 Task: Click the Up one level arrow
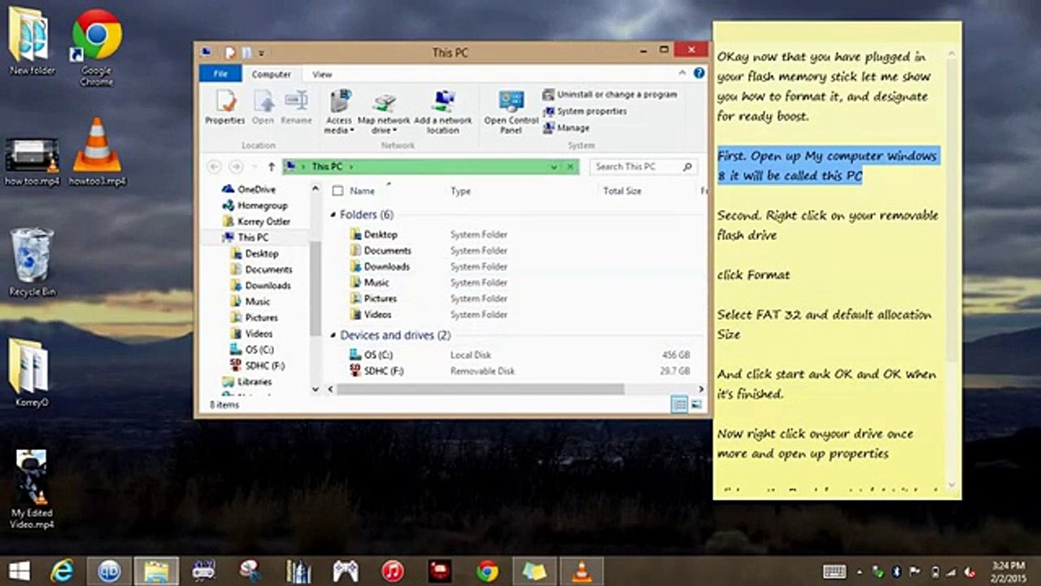click(x=271, y=166)
